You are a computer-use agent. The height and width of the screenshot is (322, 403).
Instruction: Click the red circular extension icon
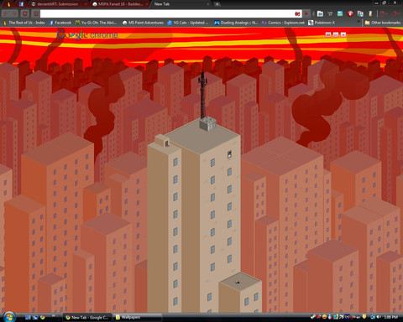[350, 13]
